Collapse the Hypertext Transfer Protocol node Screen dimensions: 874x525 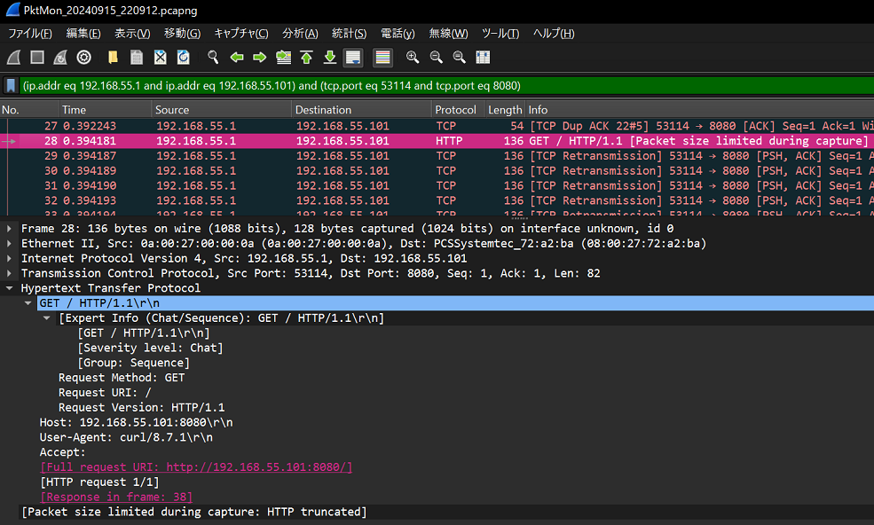9,288
